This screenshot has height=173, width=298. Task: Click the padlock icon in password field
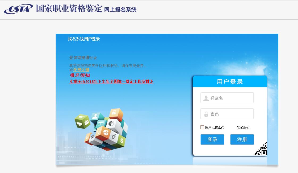coord(206,114)
